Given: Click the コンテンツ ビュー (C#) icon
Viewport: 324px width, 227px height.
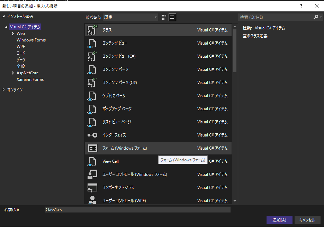Looking at the screenshot, I should [92, 56].
